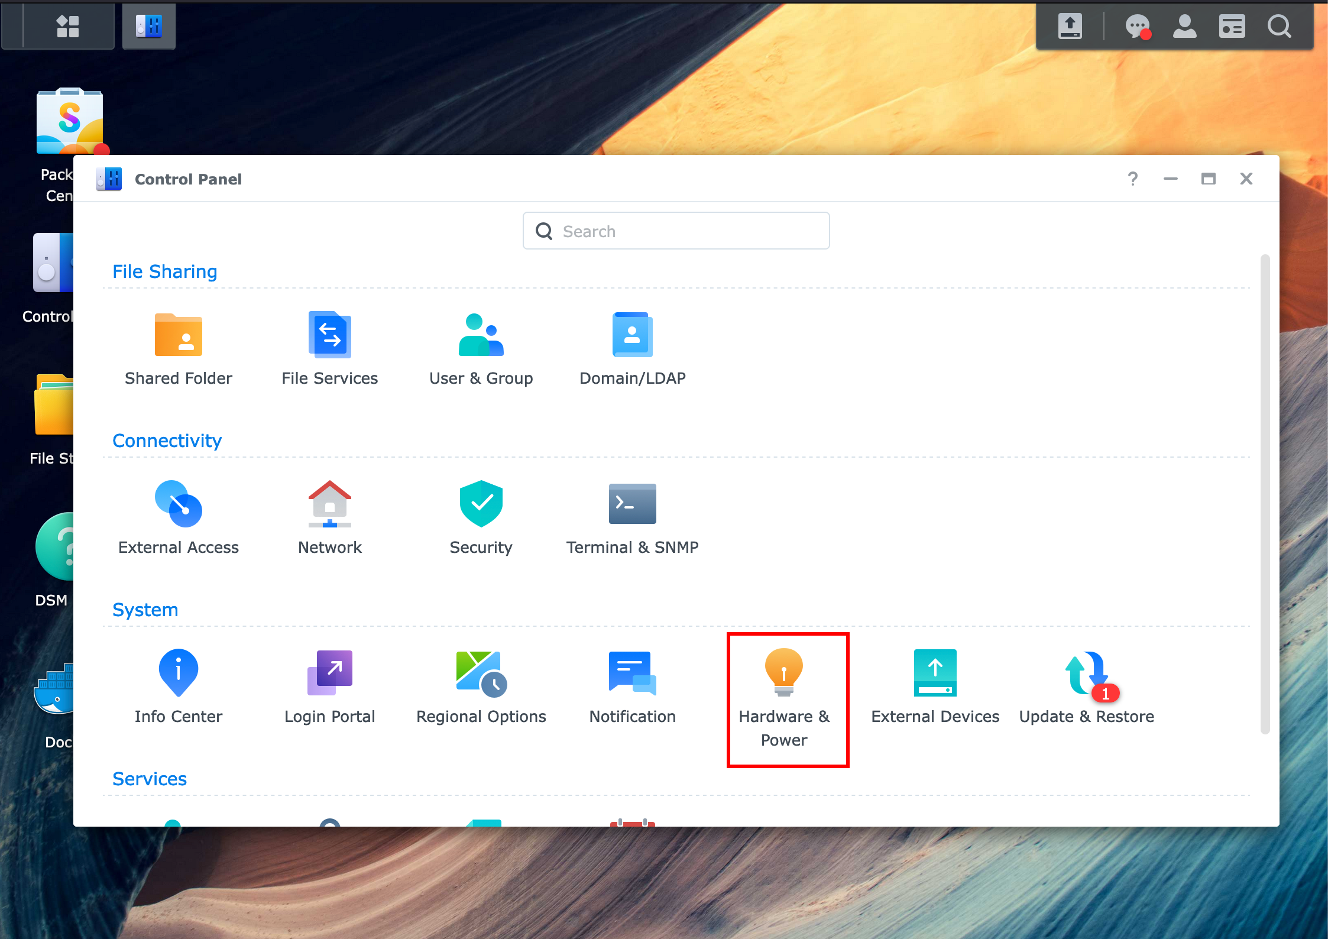1328x939 pixels.
Task: Open the Shared Folder settings
Action: click(178, 349)
